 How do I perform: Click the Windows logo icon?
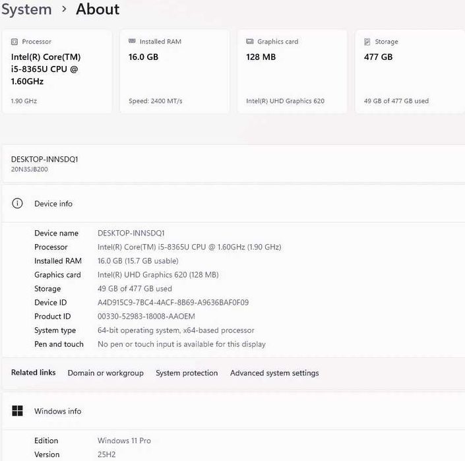click(x=18, y=411)
